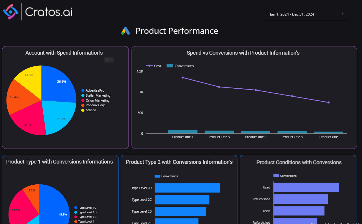Click the Type Level 2B conversions bar
The image size is (362, 224).
pyautogui.click(x=180, y=211)
